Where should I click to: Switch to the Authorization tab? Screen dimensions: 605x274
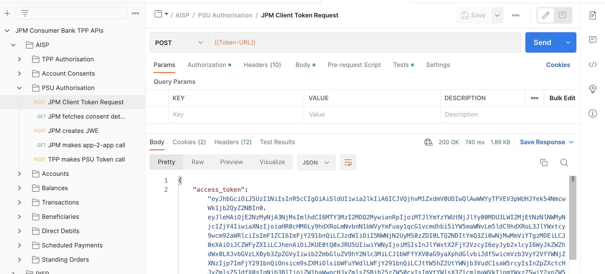tap(207, 65)
